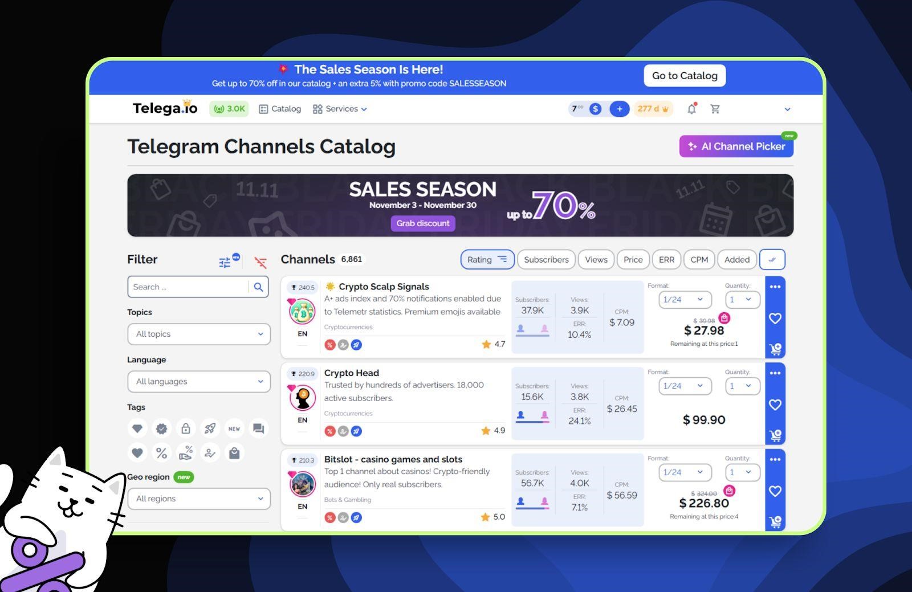This screenshot has width=912, height=592.
Task: Open the account dropdown chevron
Action: [787, 109]
